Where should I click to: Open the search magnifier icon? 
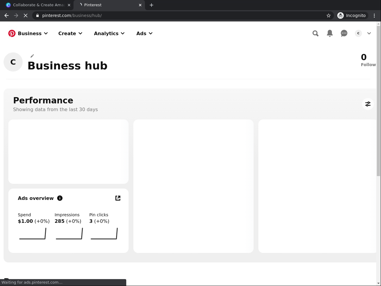tap(316, 33)
